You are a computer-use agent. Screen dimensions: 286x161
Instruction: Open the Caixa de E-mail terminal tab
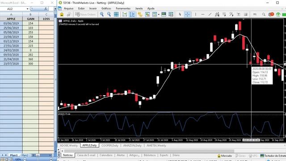(86, 155)
